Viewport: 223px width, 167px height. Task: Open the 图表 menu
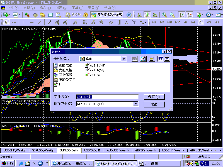(x=61, y=8)
